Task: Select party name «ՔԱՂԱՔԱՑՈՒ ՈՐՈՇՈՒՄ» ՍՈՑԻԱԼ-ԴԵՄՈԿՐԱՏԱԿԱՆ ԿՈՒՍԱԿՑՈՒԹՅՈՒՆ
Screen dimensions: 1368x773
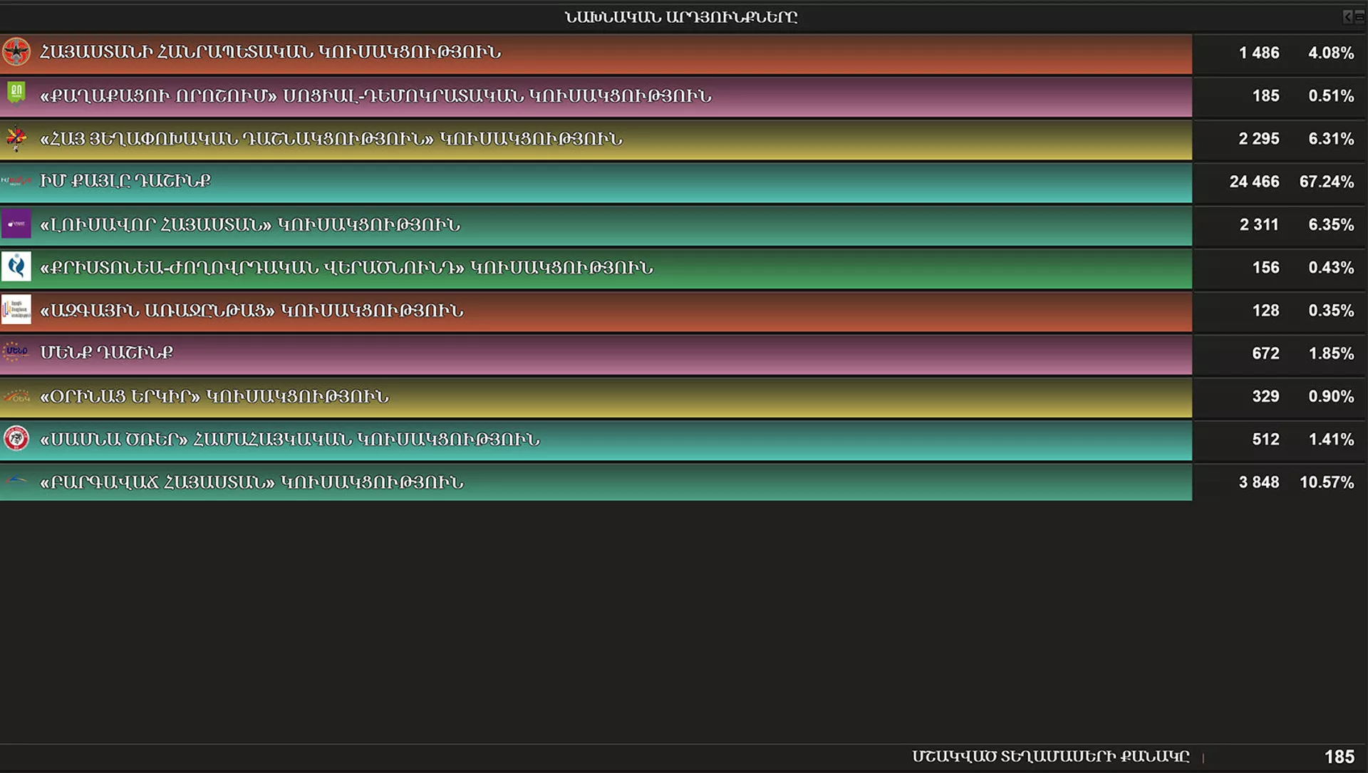Action: (x=375, y=95)
